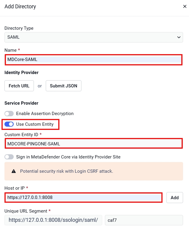
Task: Click the ssologin/saml base URL box
Action: (53, 220)
